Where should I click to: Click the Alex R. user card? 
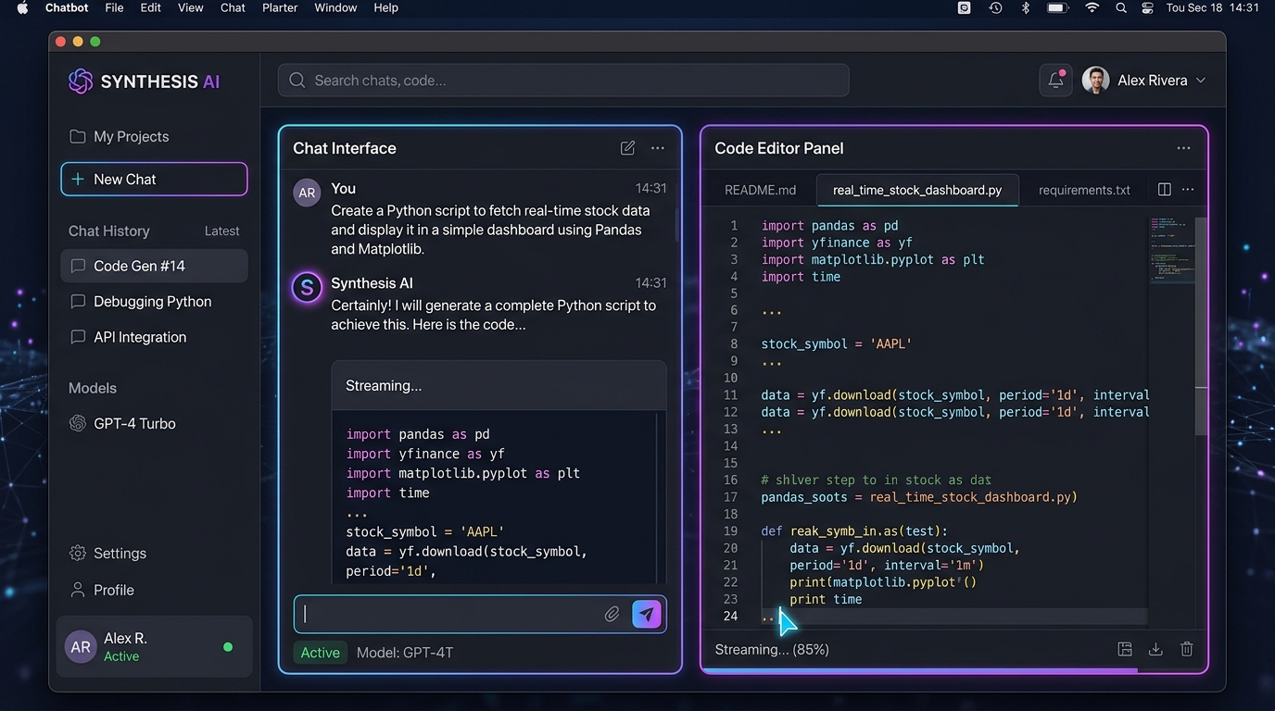click(154, 647)
